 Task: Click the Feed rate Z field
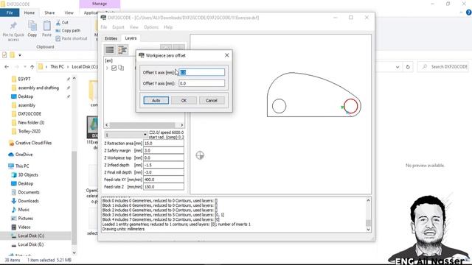164,186
